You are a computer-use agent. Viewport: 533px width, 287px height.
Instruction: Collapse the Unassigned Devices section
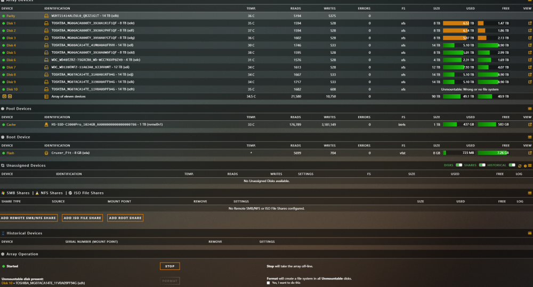(x=530, y=166)
